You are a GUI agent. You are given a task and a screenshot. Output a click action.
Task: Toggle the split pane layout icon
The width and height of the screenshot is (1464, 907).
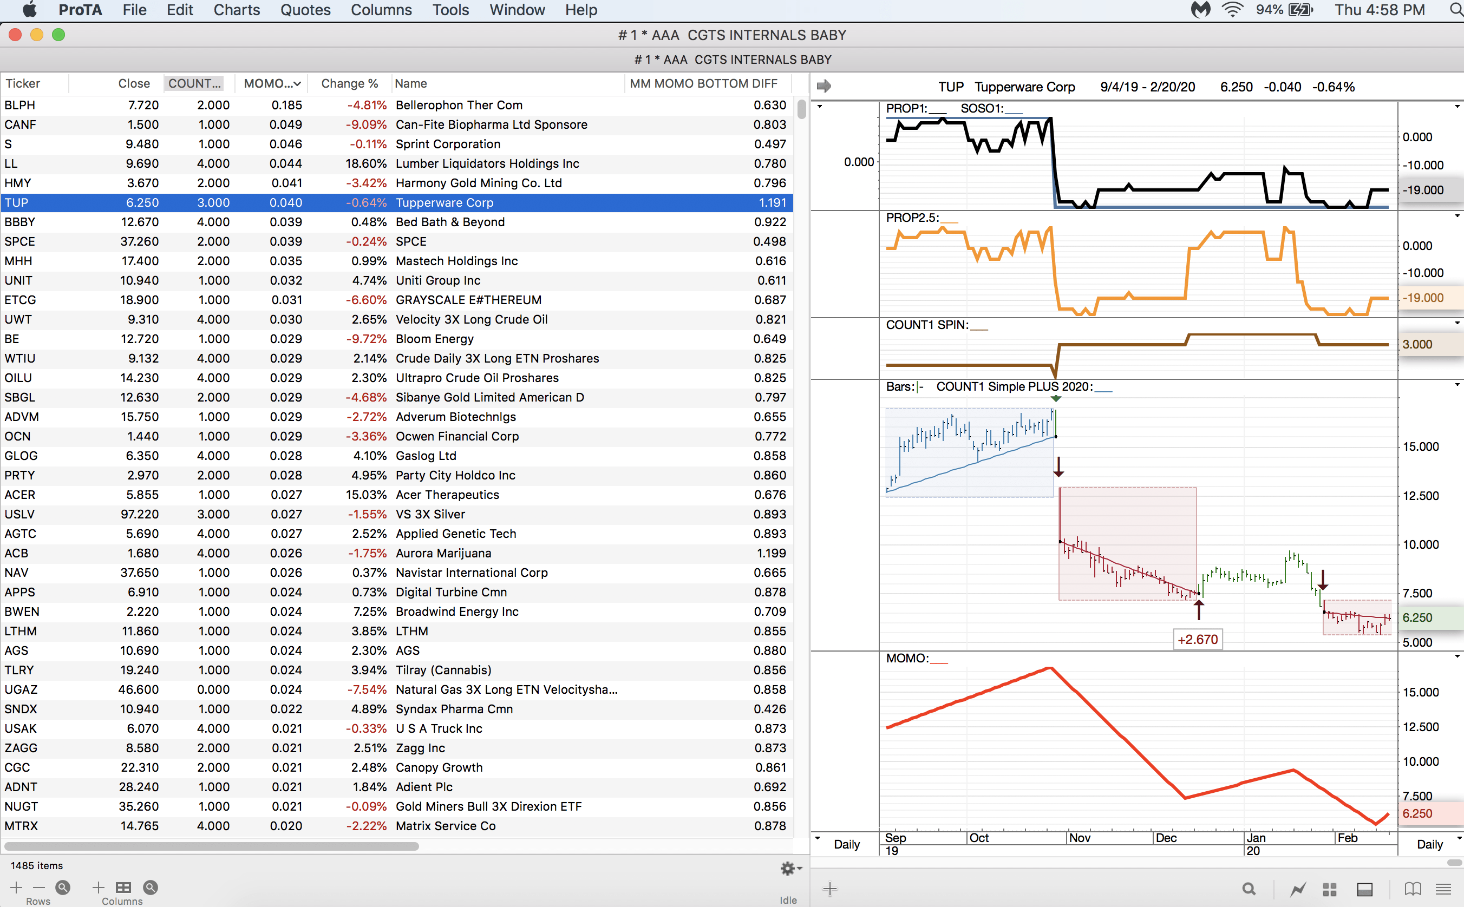(x=1364, y=889)
